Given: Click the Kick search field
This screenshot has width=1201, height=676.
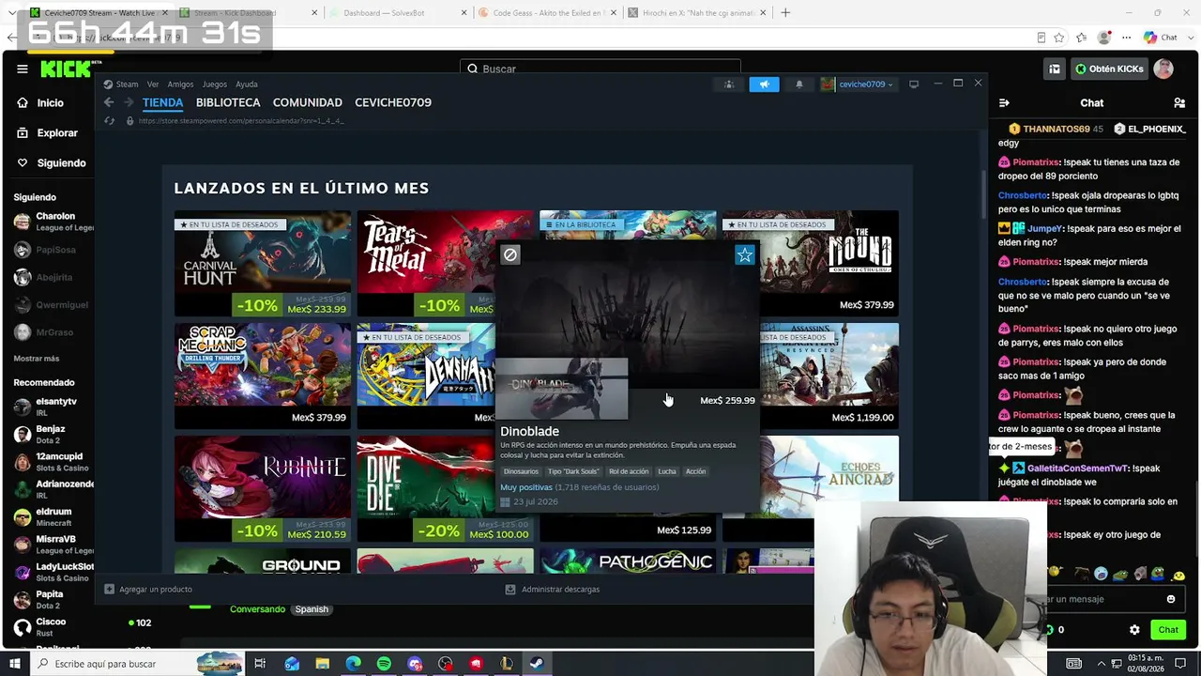Looking at the screenshot, I should 600,69.
